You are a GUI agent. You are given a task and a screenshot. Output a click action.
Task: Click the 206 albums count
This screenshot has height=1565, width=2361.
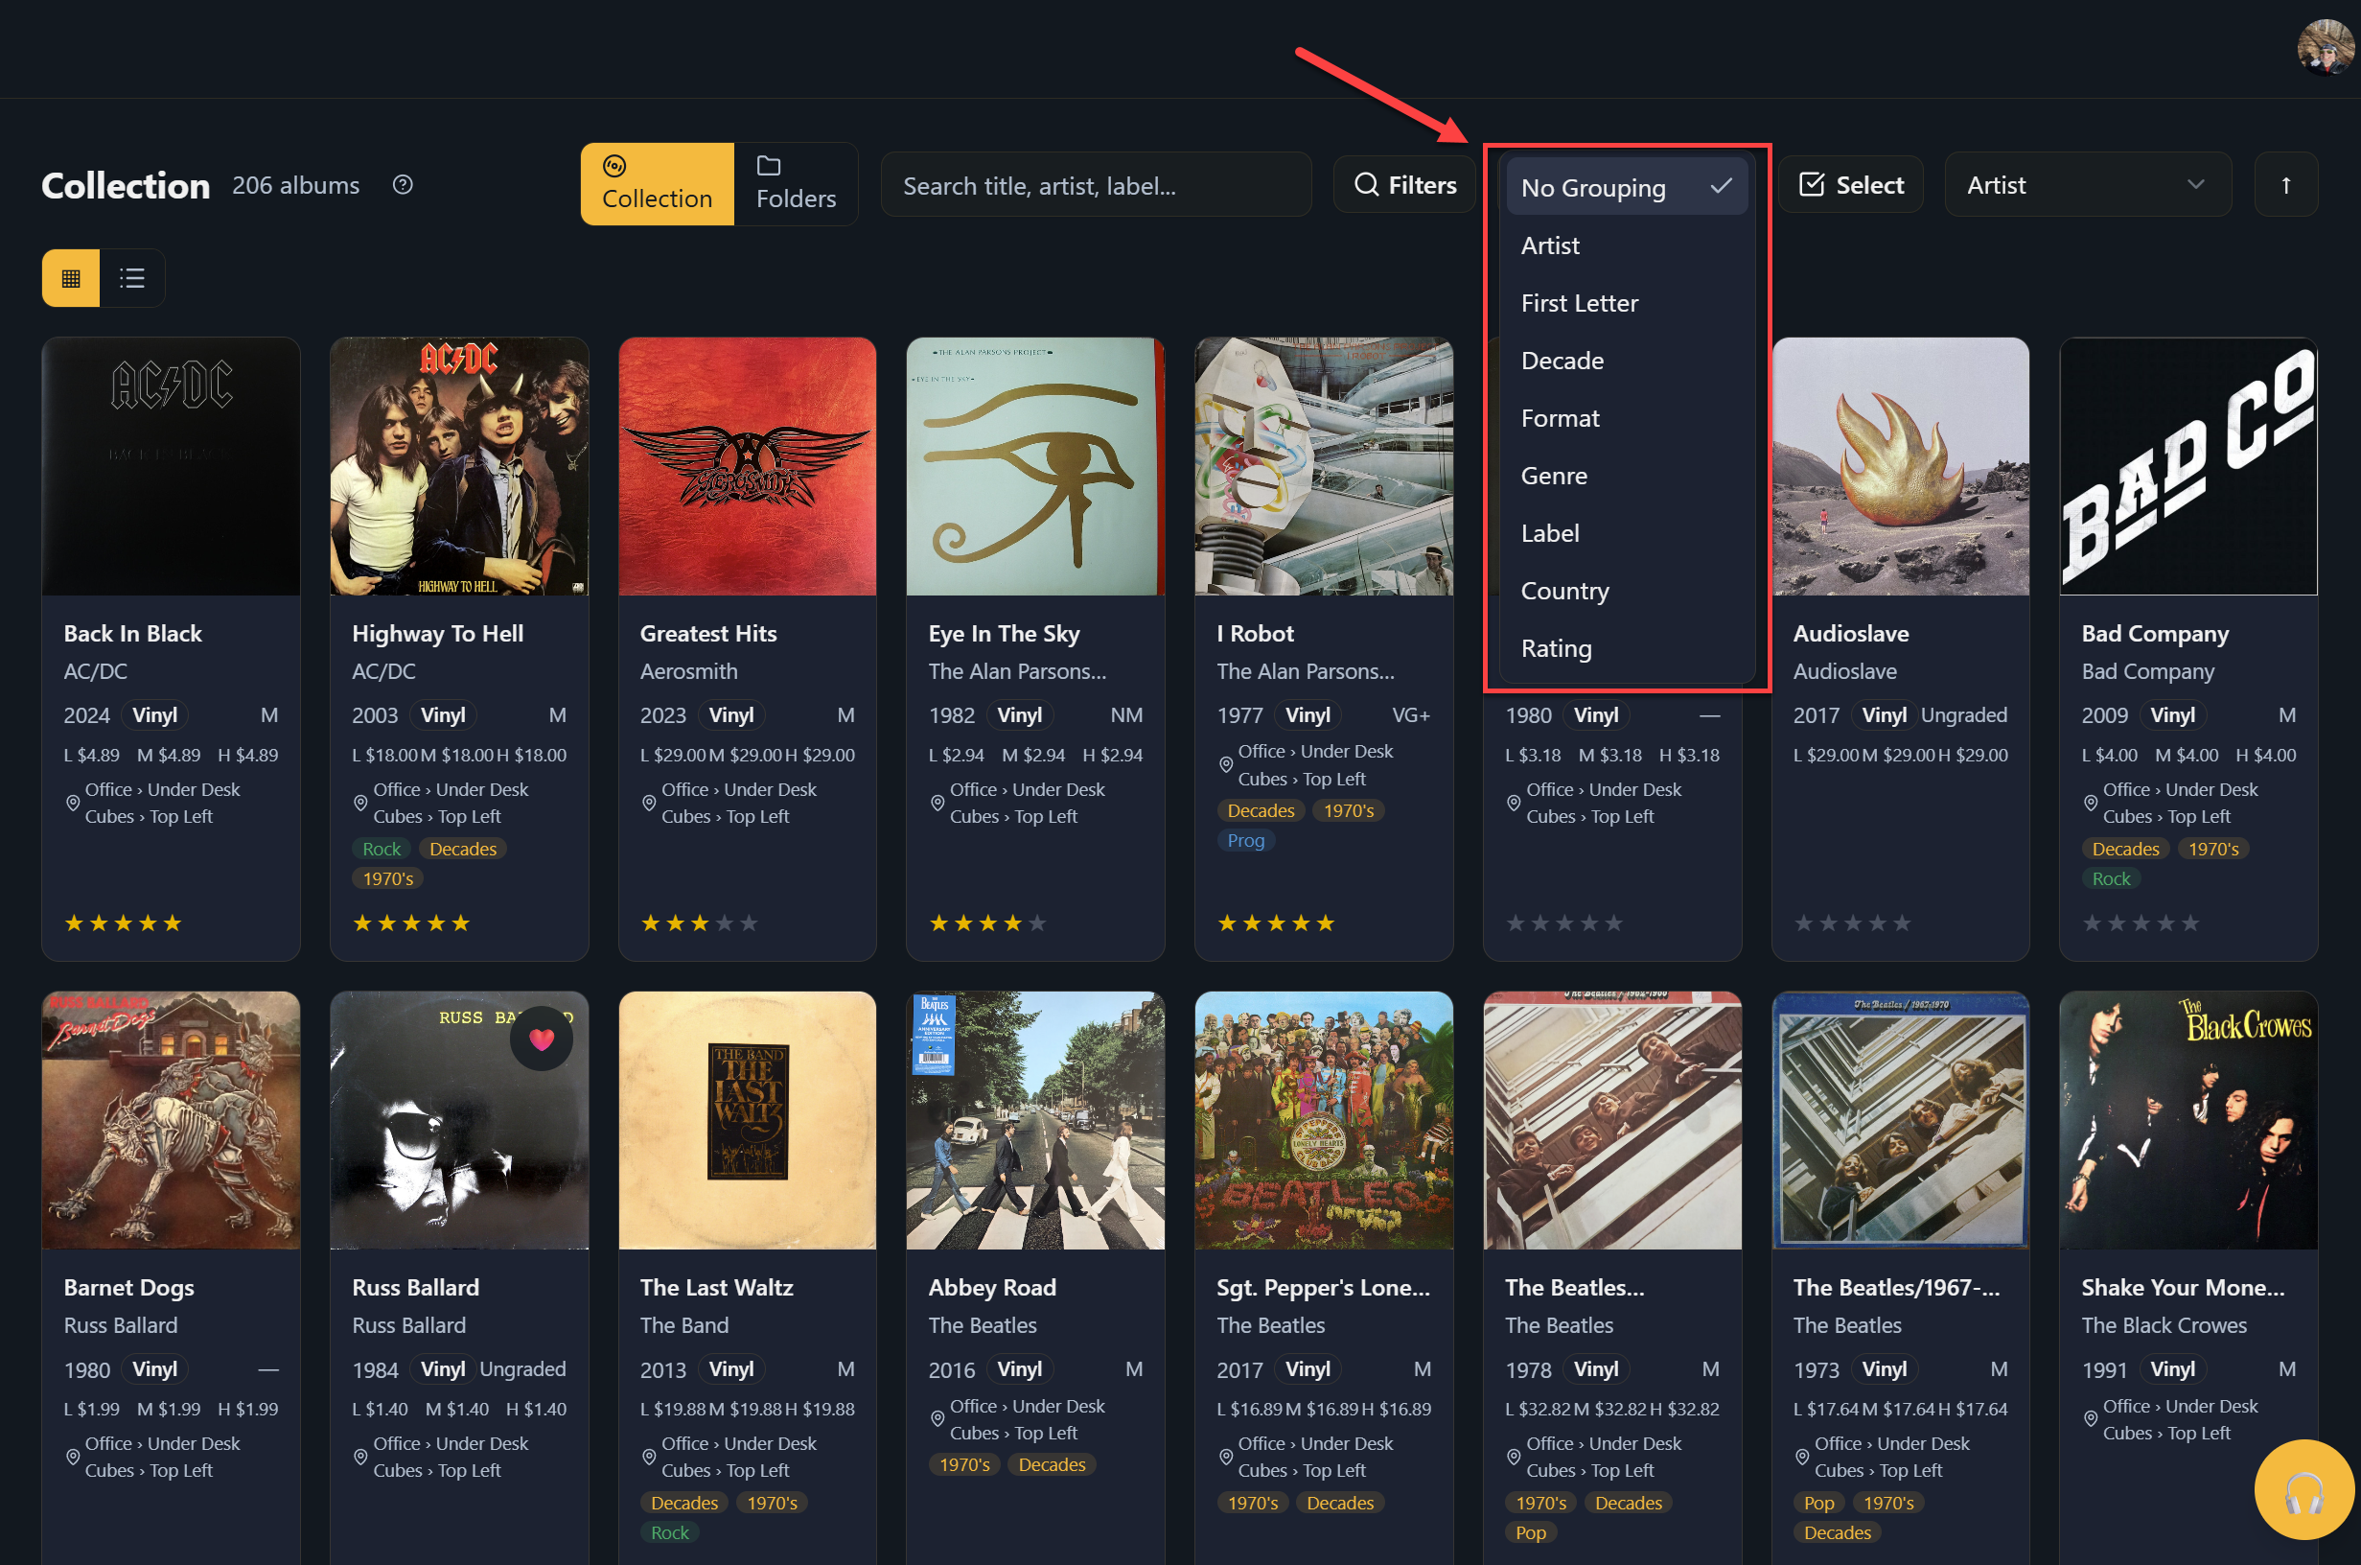pos(296,185)
